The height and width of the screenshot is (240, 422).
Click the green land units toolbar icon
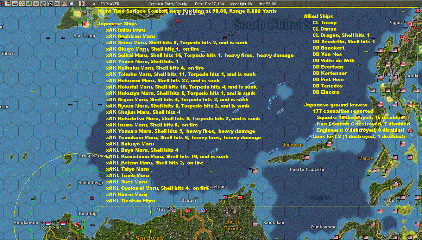click(29, 4)
